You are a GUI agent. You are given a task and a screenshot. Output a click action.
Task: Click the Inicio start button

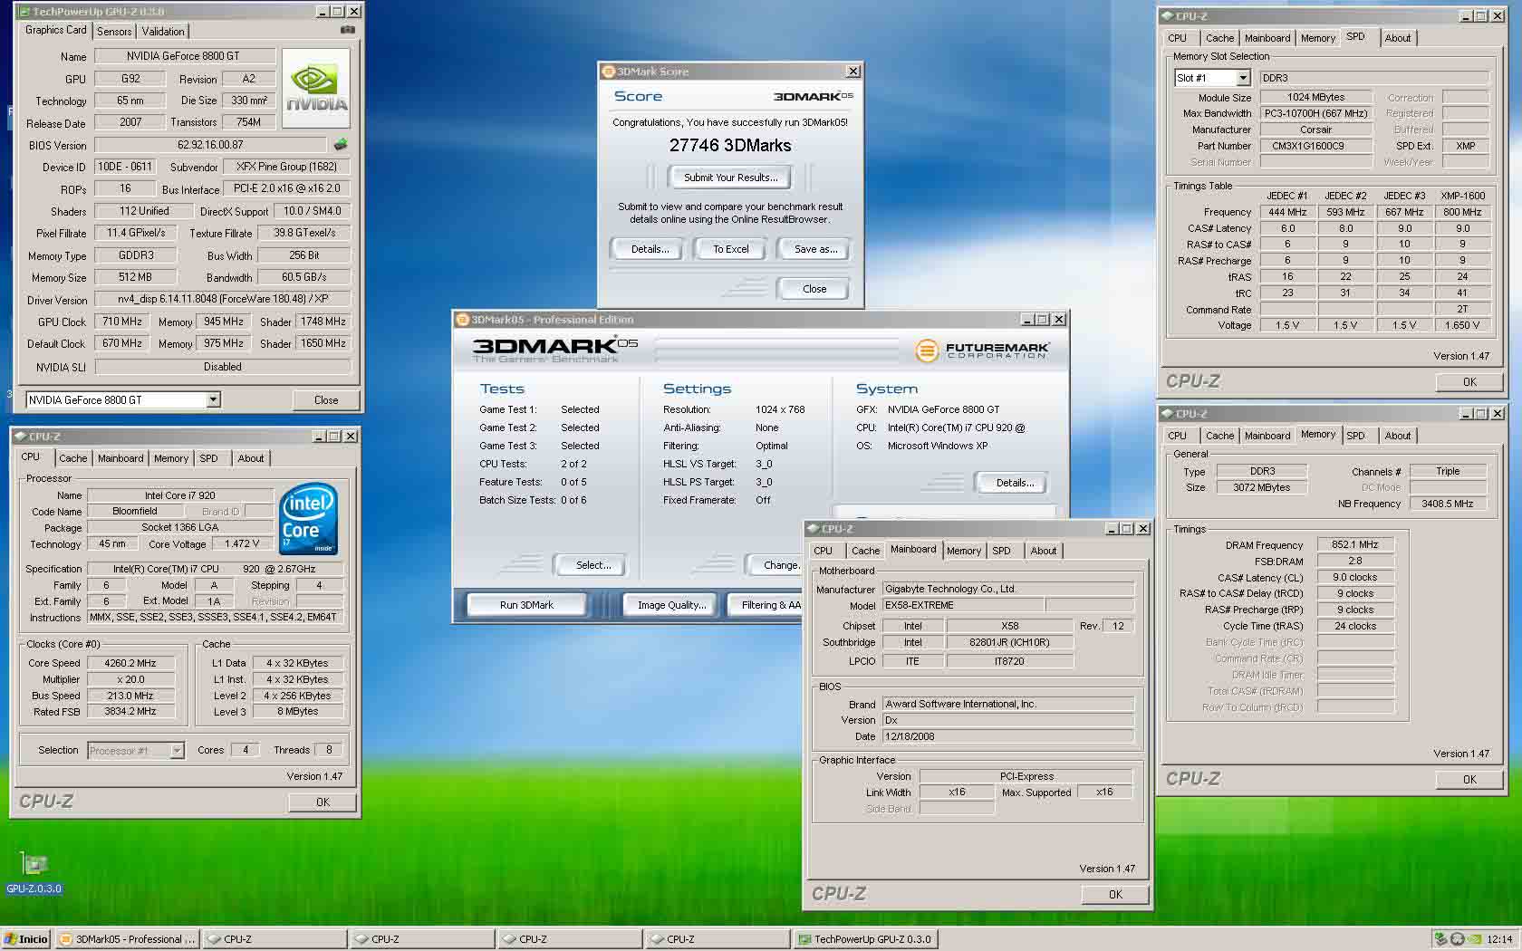coord(25,939)
